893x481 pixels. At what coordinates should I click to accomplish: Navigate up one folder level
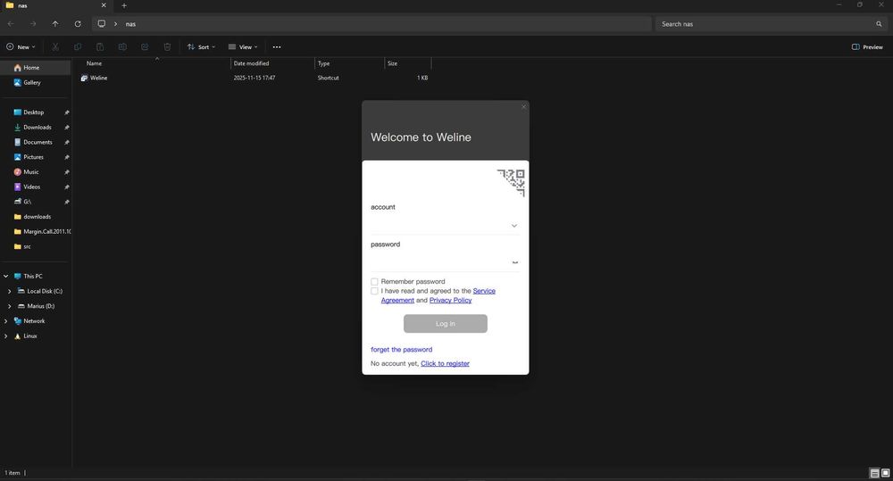[55, 24]
